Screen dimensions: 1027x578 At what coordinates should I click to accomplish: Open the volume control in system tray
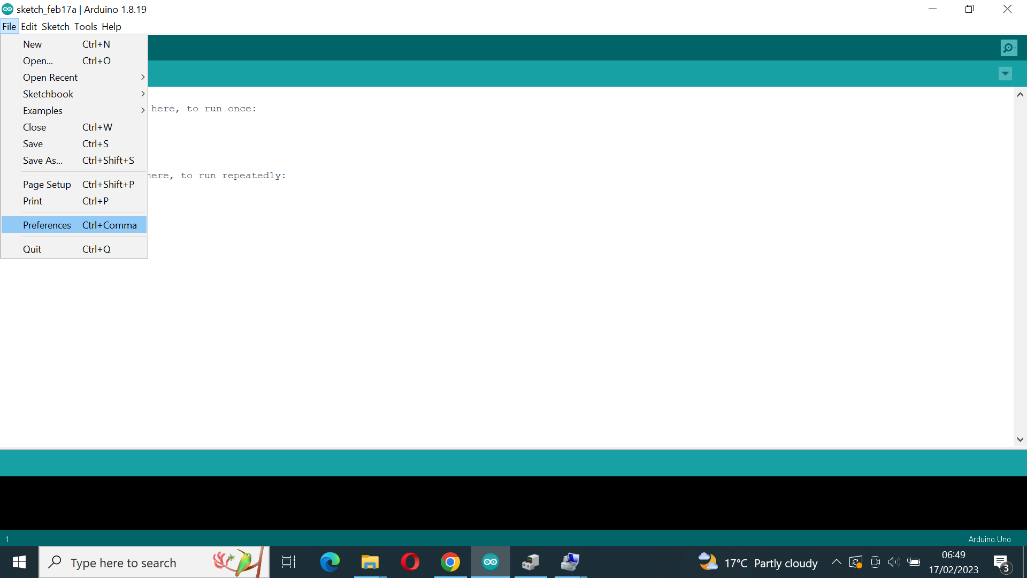click(x=895, y=562)
